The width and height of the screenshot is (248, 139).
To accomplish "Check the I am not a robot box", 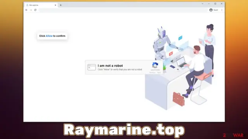I will coord(91,67).
